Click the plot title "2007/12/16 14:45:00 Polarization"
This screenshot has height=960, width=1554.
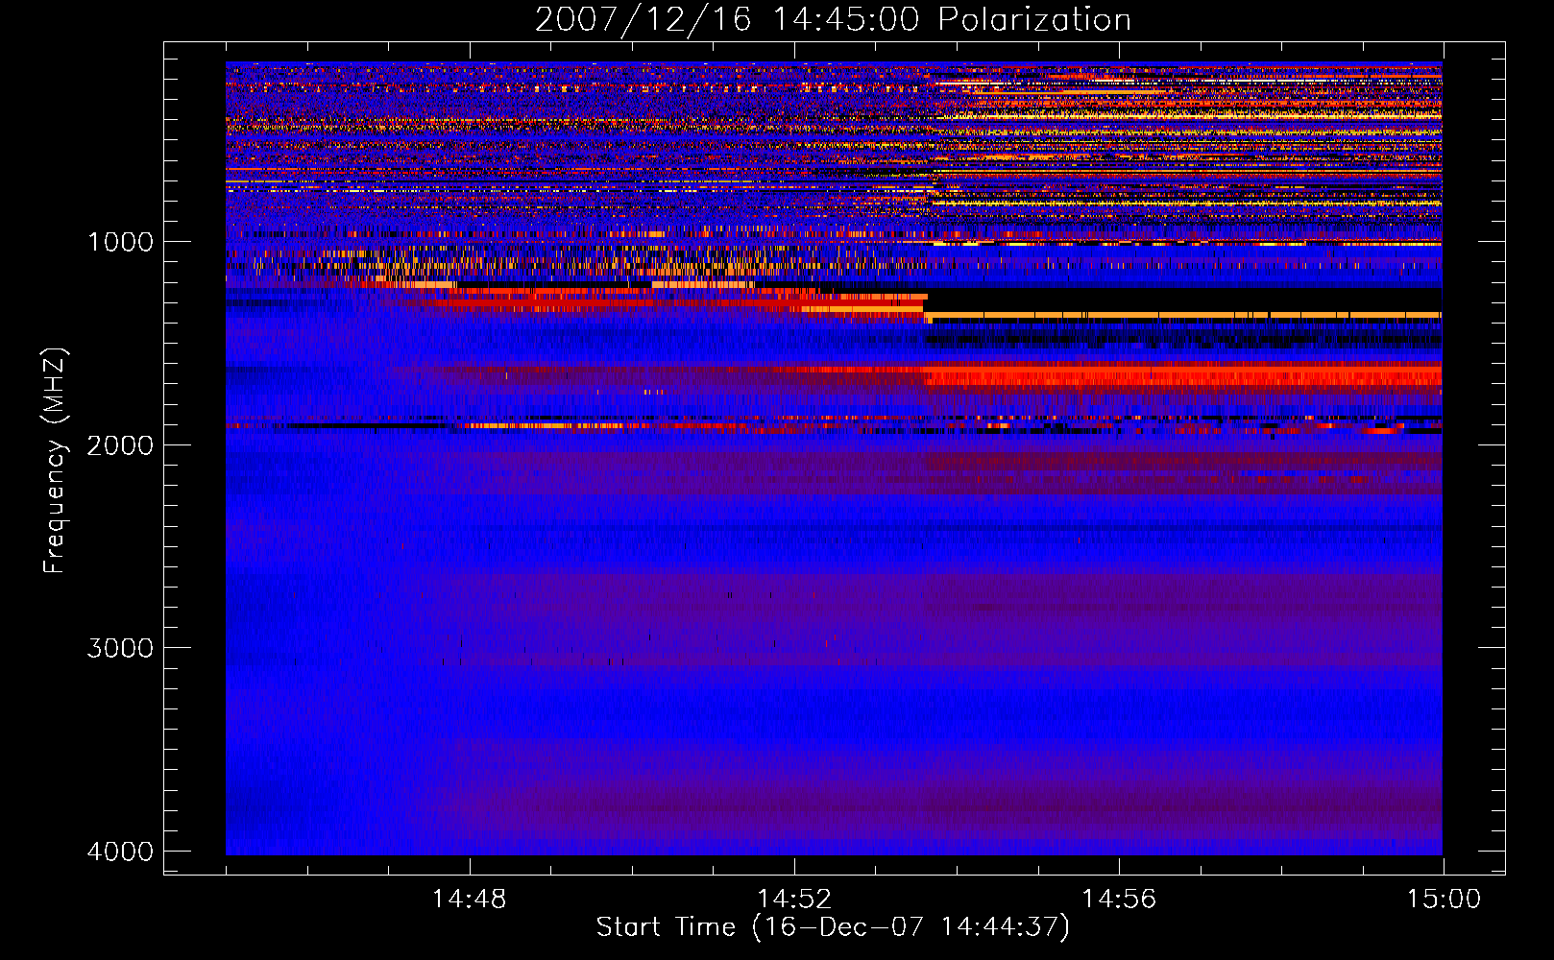(833, 19)
